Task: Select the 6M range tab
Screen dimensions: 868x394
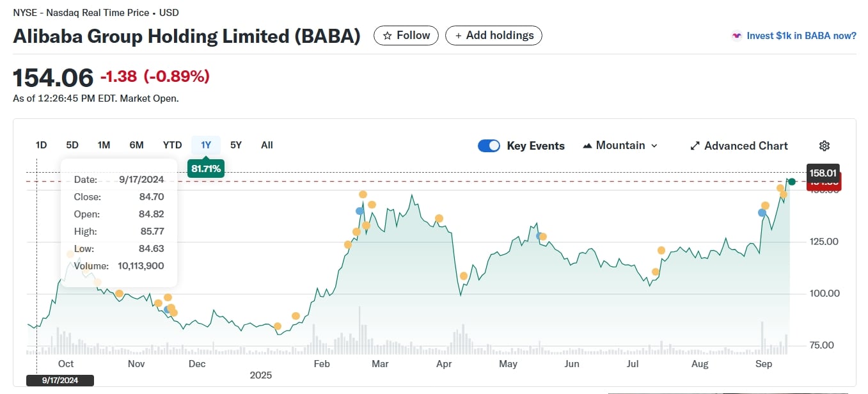Action: point(136,145)
